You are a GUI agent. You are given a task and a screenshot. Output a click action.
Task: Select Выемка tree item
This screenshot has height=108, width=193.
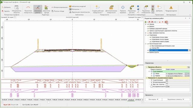click(152, 26)
